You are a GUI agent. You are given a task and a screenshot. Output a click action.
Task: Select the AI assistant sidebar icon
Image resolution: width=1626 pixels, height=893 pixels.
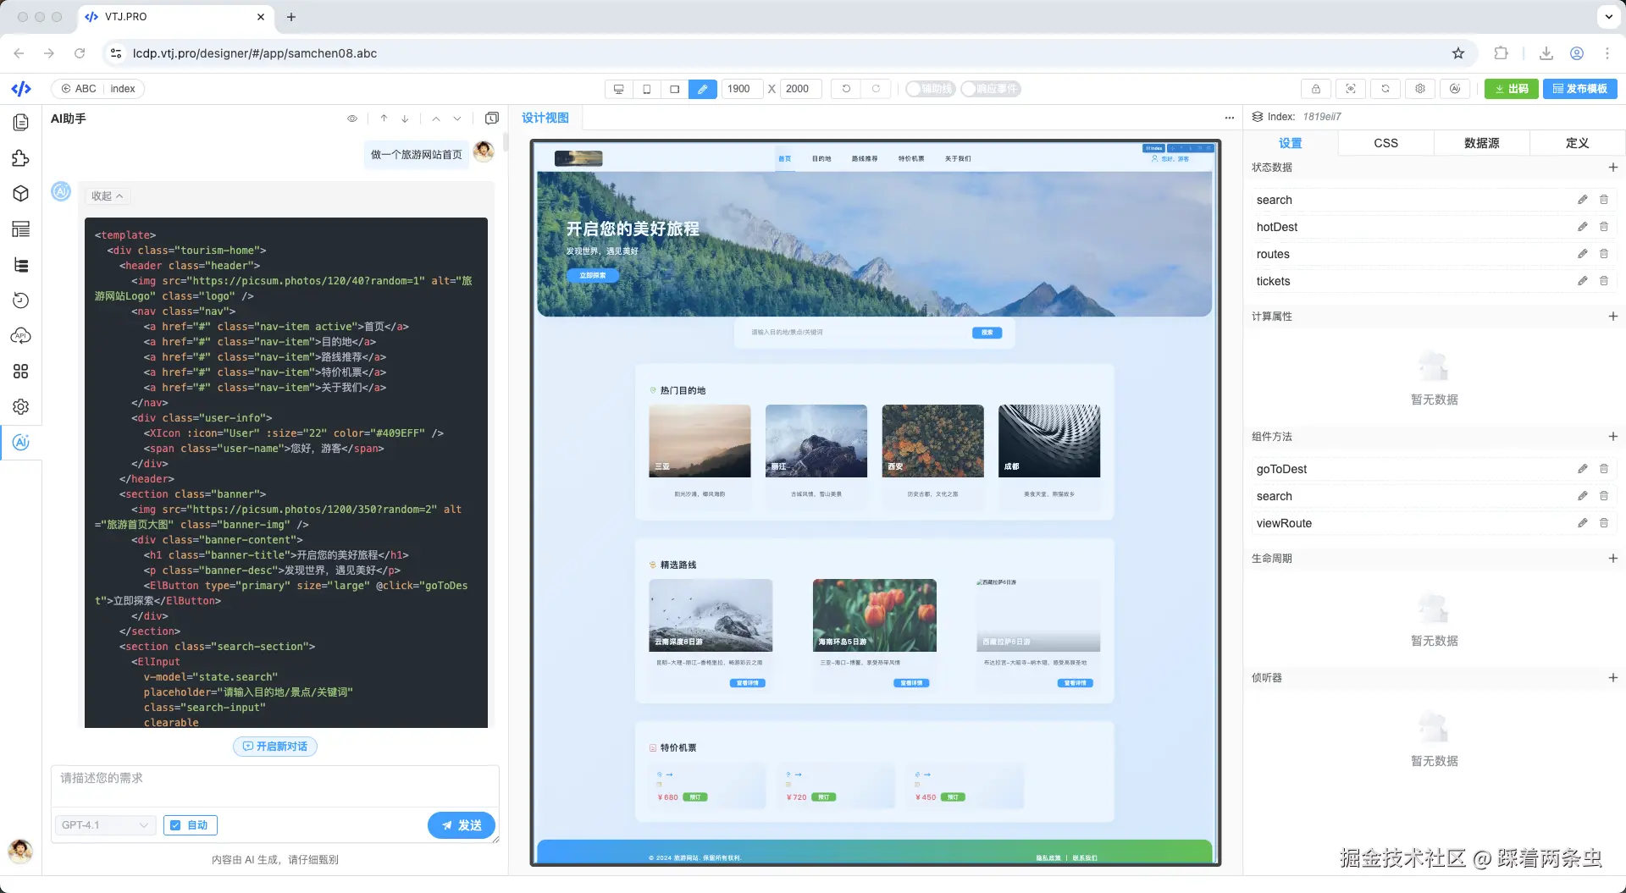[x=21, y=443]
